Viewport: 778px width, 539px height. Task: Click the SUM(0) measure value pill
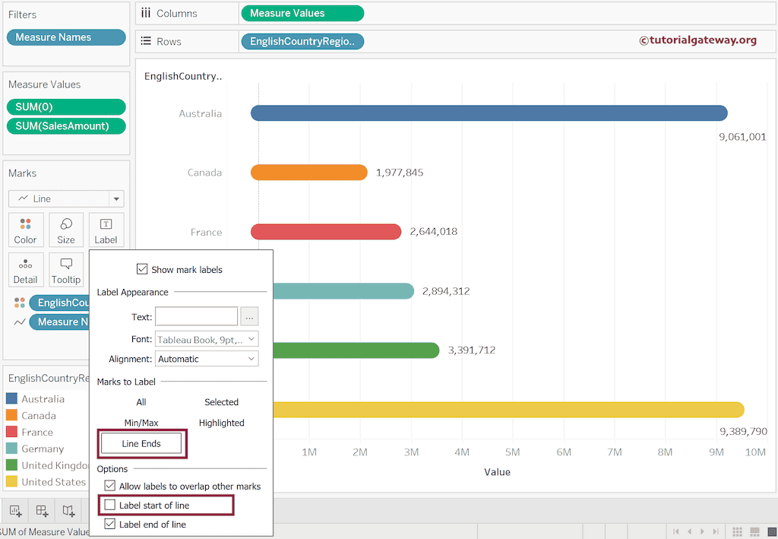pyautogui.click(x=66, y=106)
